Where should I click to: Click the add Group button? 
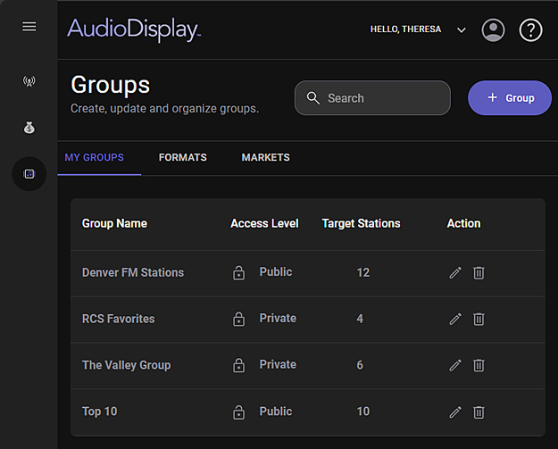pyautogui.click(x=510, y=98)
